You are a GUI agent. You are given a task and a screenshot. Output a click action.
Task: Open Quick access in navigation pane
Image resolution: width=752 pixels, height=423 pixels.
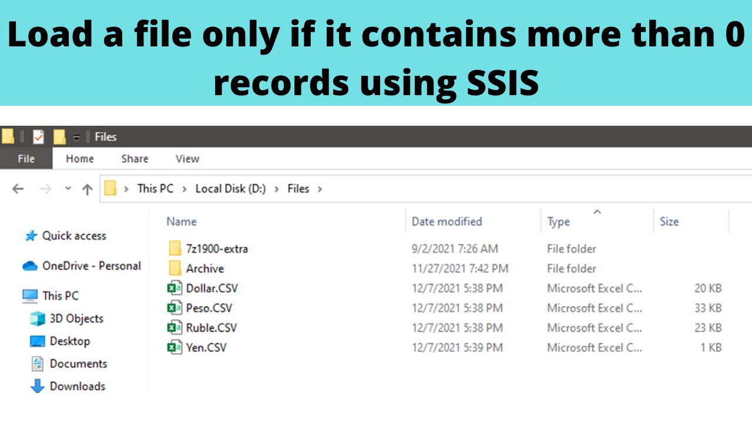point(74,236)
